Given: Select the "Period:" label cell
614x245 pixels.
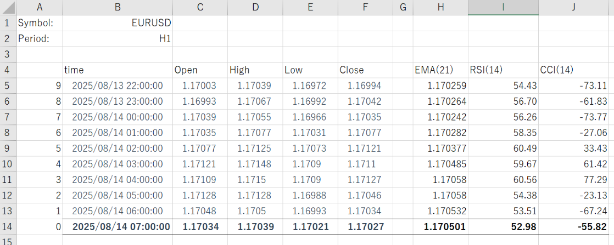Looking at the screenshot, I should (x=40, y=39).
